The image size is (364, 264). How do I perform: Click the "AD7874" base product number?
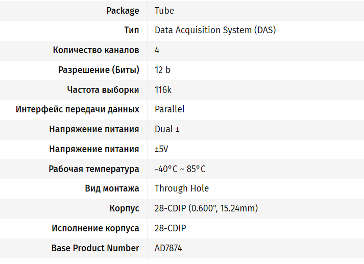pos(168,248)
